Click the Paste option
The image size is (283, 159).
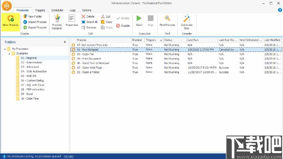click(x=106, y=27)
